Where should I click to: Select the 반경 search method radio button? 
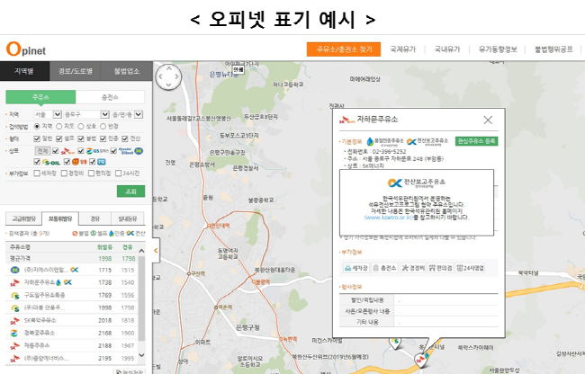click(x=103, y=127)
